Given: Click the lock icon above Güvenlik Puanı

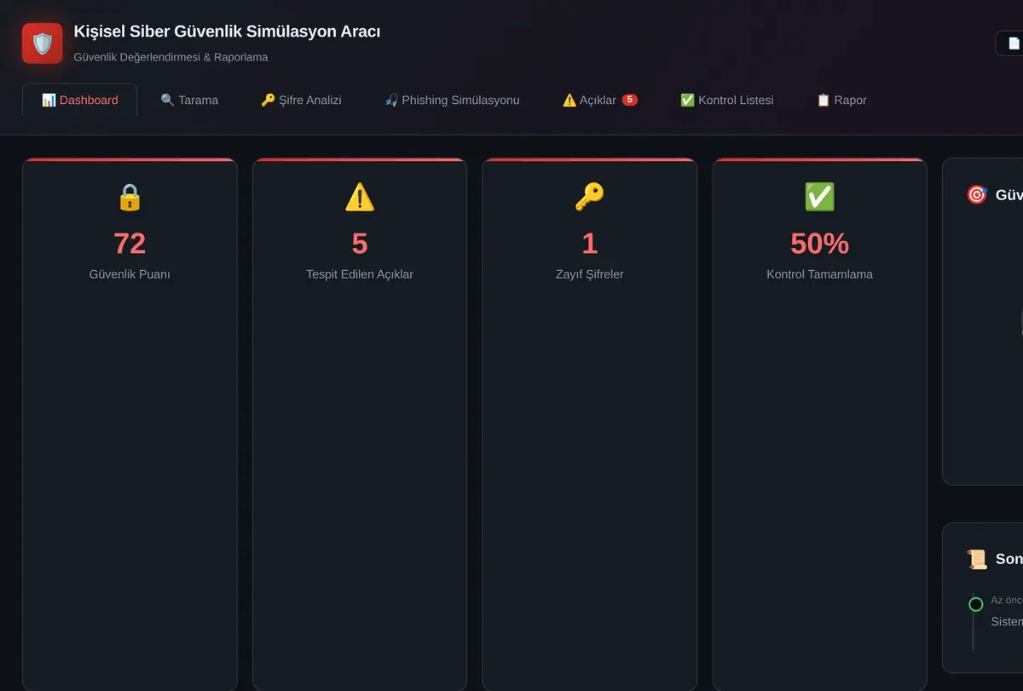Looking at the screenshot, I should point(130,197).
